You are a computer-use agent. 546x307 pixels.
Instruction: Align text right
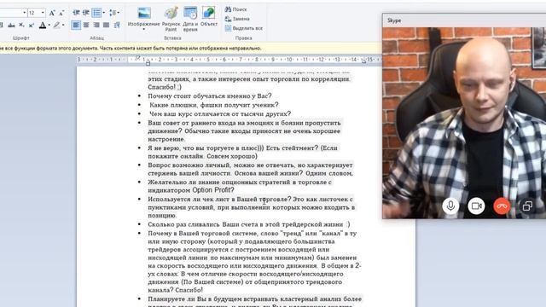96,25
